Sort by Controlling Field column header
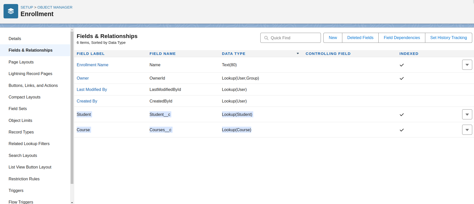Screen dimensions: 474x204 pyautogui.click(x=328, y=54)
